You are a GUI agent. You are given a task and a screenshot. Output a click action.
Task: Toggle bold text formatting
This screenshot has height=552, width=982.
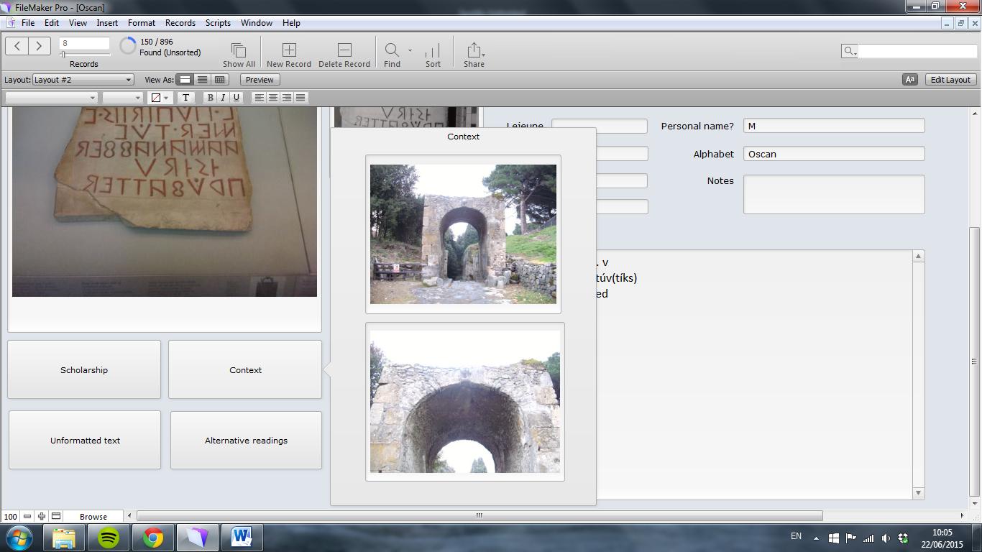210,98
